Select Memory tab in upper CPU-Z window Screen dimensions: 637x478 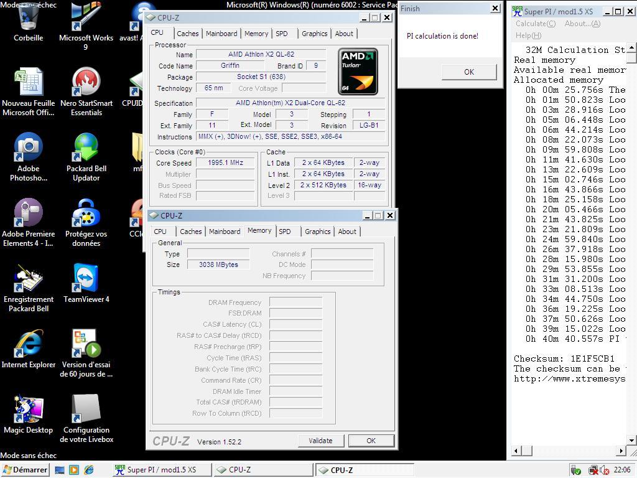point(256,34)
